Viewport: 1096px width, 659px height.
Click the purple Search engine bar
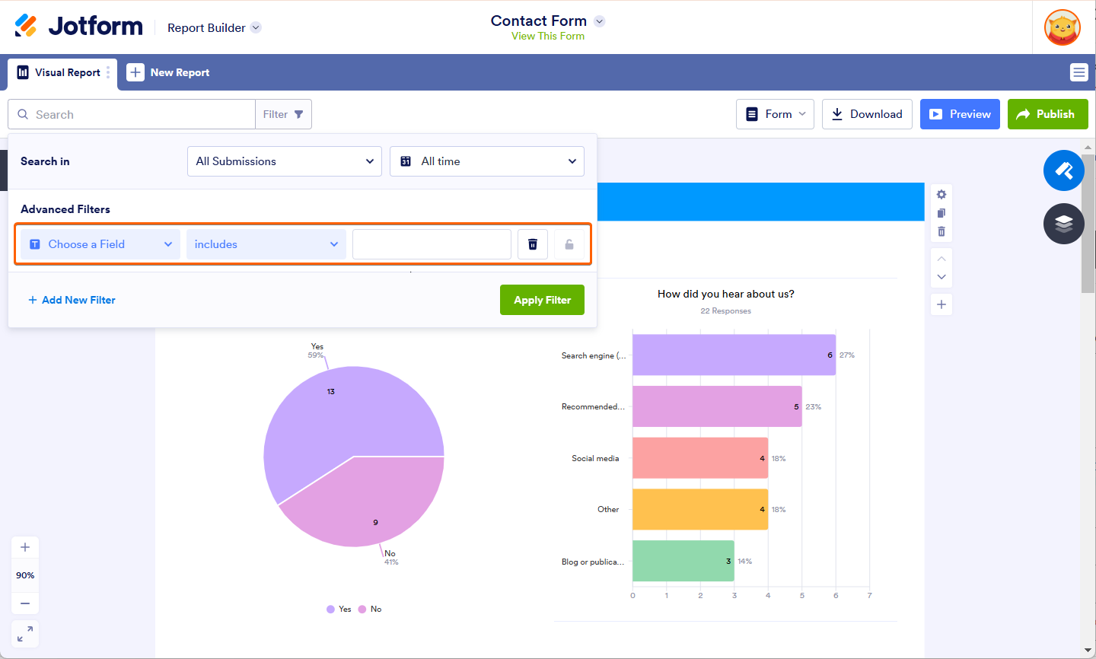pos(734,355)
